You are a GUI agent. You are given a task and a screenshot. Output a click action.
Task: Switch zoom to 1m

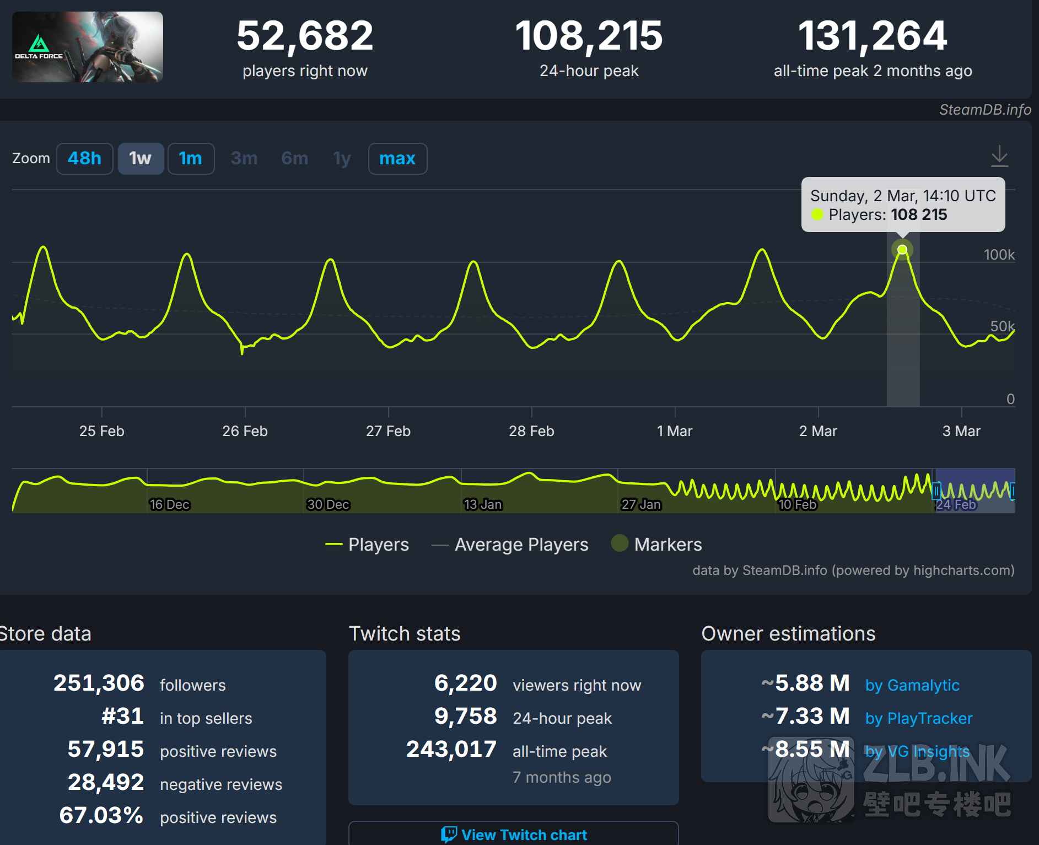(191, 159)
